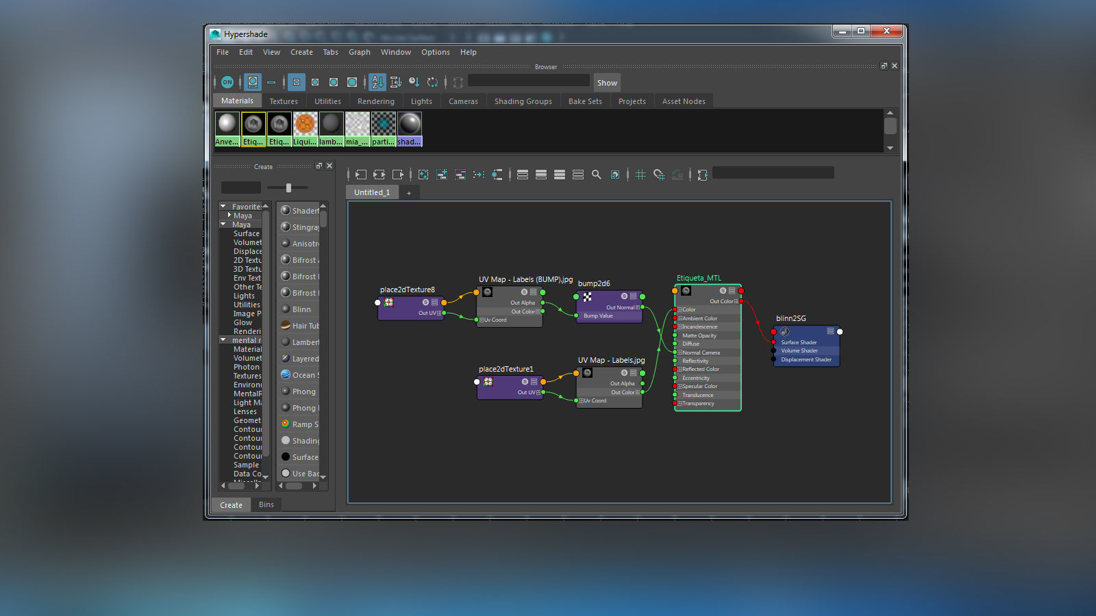Click the simple node view mode icon
The width and height of the screenshot is (1096, 616).
[x=523, y=175]
